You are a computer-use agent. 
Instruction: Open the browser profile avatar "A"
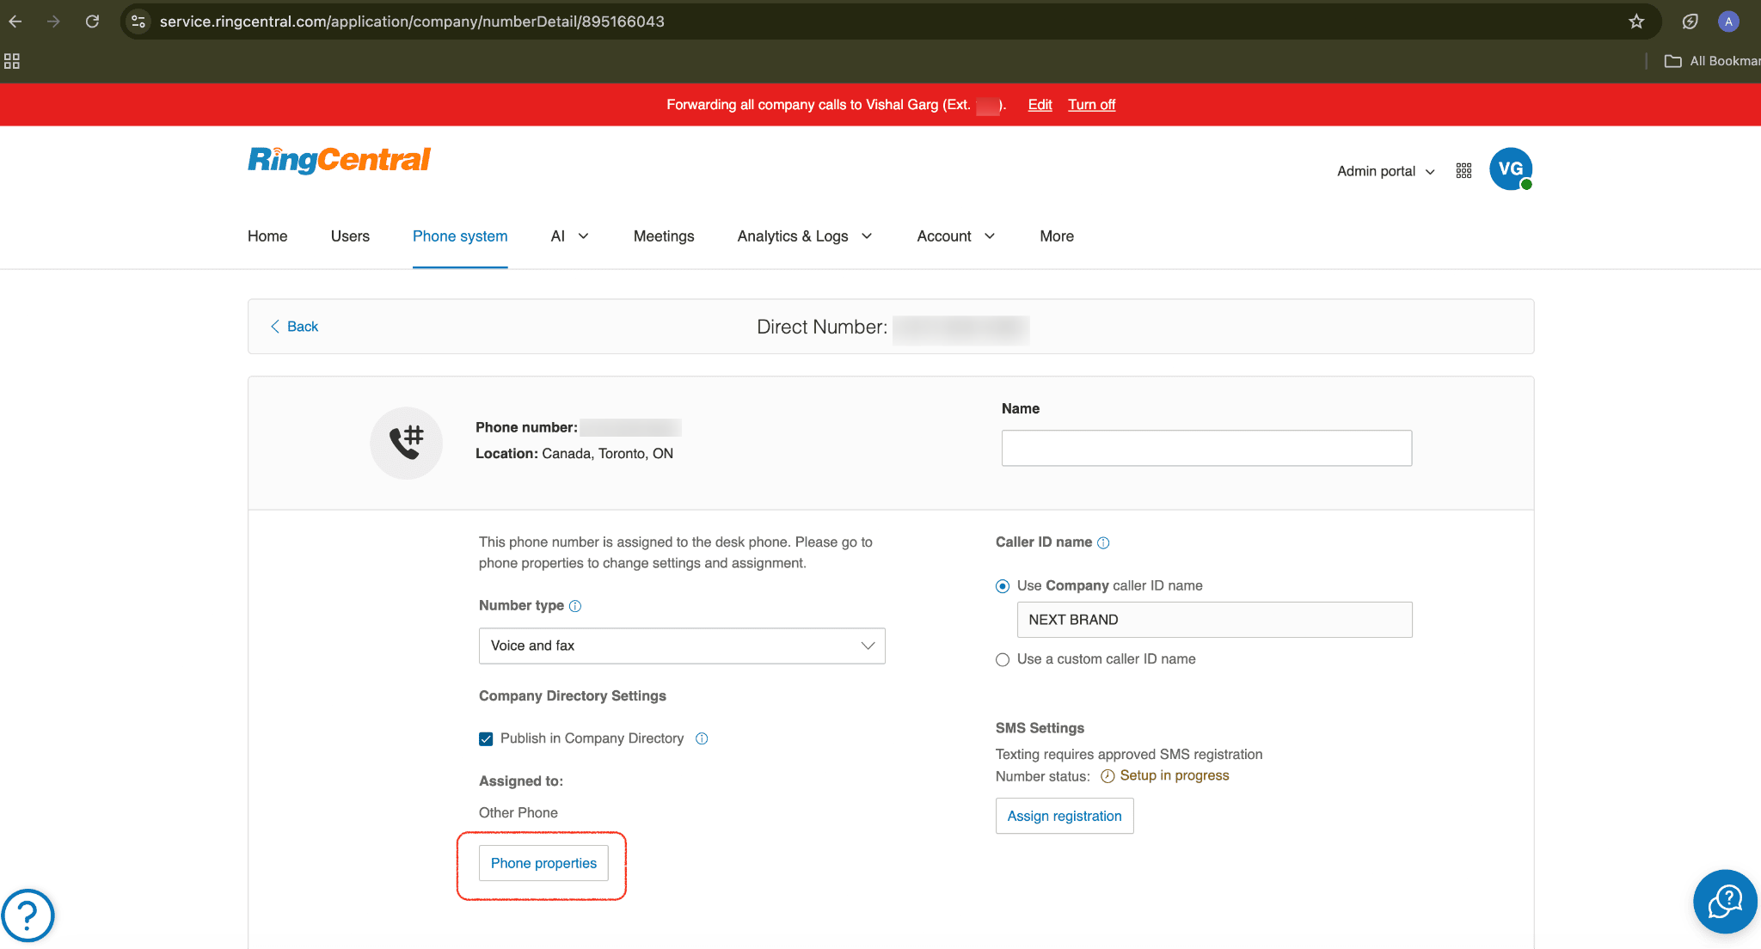1728,21
